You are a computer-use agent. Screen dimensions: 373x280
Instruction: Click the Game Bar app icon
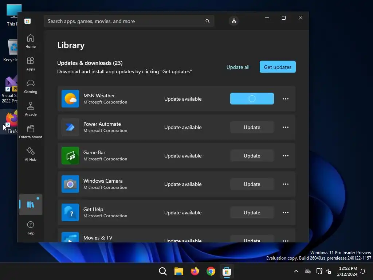pyautogui.click(x=70, y=156)
